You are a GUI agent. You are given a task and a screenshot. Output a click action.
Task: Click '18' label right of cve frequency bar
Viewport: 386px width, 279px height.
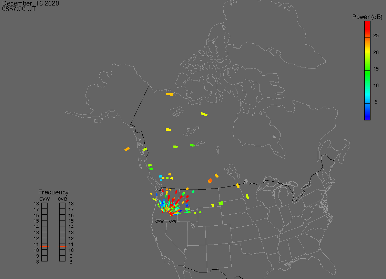click(71, 204)
